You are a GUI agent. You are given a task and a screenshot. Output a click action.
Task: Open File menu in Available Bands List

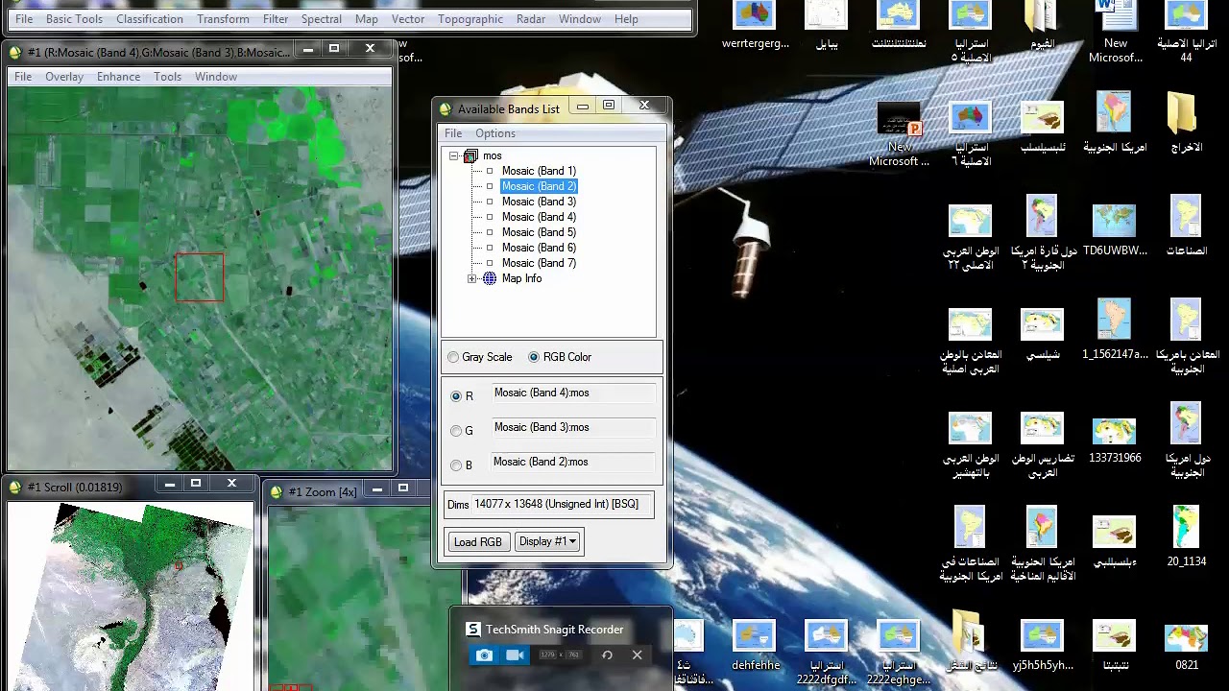[453, 133]
